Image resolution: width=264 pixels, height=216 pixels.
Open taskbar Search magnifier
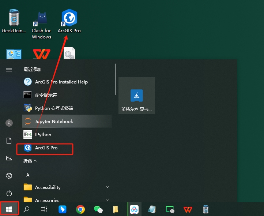coord(26,209)
